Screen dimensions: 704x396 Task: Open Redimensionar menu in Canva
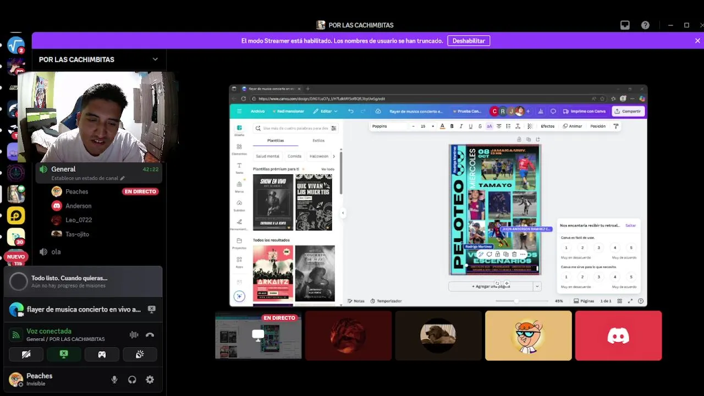pos(288,111)
